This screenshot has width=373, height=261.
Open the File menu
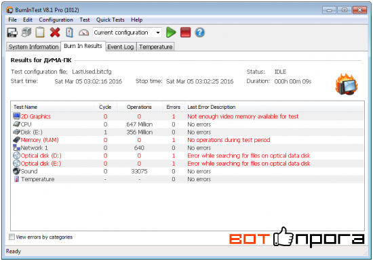(x=12, y=20)
